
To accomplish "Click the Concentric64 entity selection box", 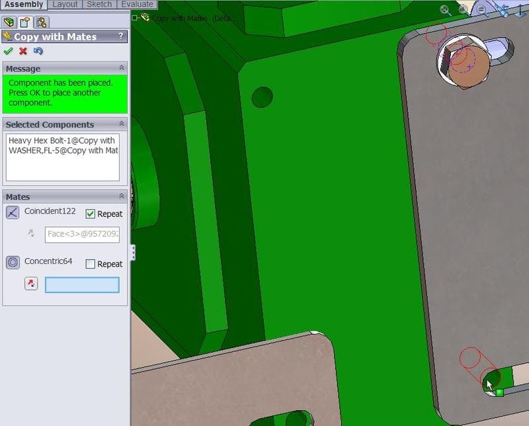I will pyautogui.click(x=82, y=284).
